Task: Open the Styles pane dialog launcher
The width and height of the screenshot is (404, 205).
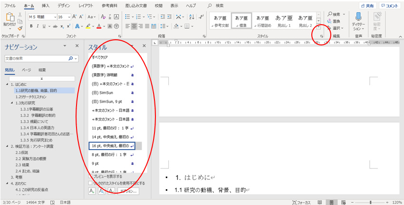Action: click(x=321, y=36)
